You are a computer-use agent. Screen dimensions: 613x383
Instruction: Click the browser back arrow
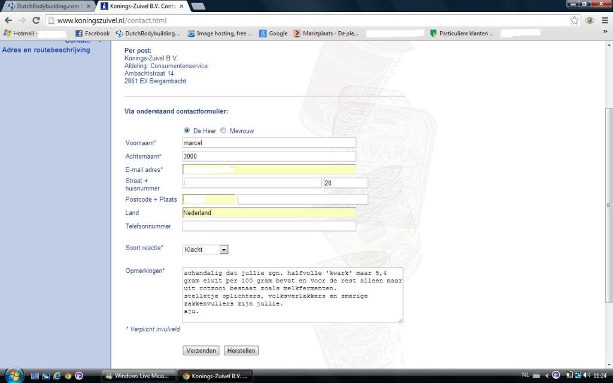[x=8, y=20]
